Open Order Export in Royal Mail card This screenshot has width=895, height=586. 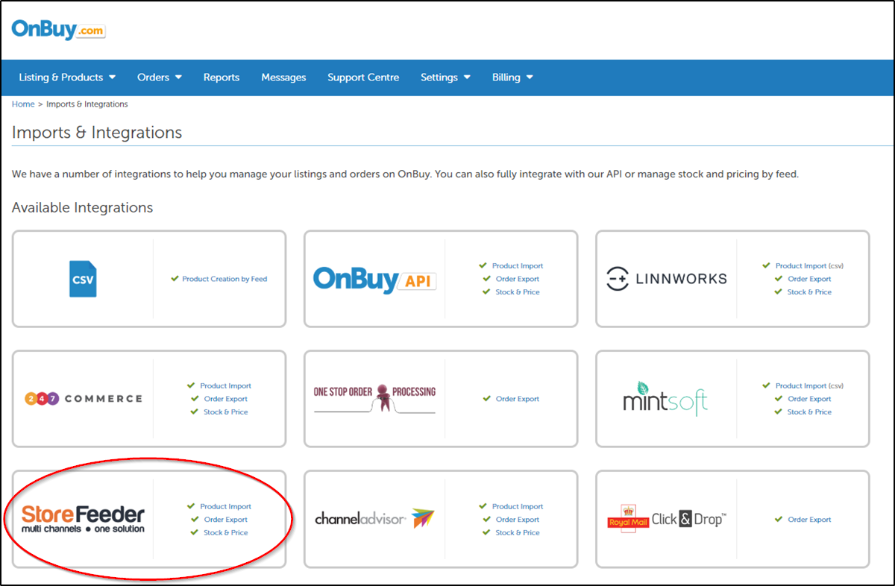click(x=809, y=520)
